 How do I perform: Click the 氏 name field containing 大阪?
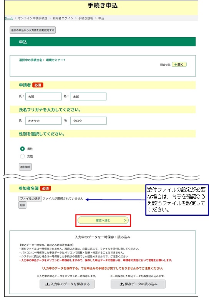43,97
